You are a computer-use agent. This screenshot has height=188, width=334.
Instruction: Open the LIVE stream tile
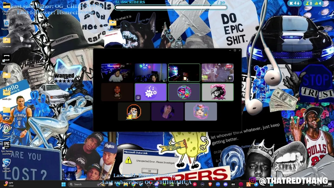pos(218,73)
